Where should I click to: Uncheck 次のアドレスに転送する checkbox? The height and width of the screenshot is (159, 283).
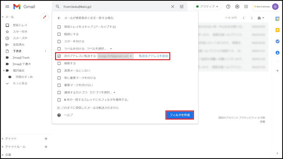pyautogui.click(x=59, y=56)
